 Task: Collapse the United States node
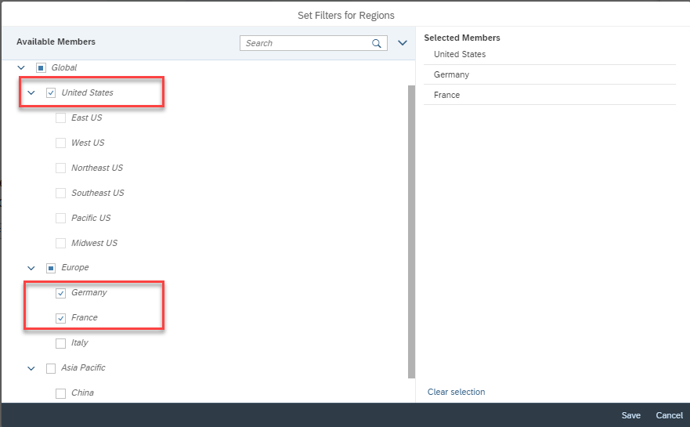click(31, 93)
